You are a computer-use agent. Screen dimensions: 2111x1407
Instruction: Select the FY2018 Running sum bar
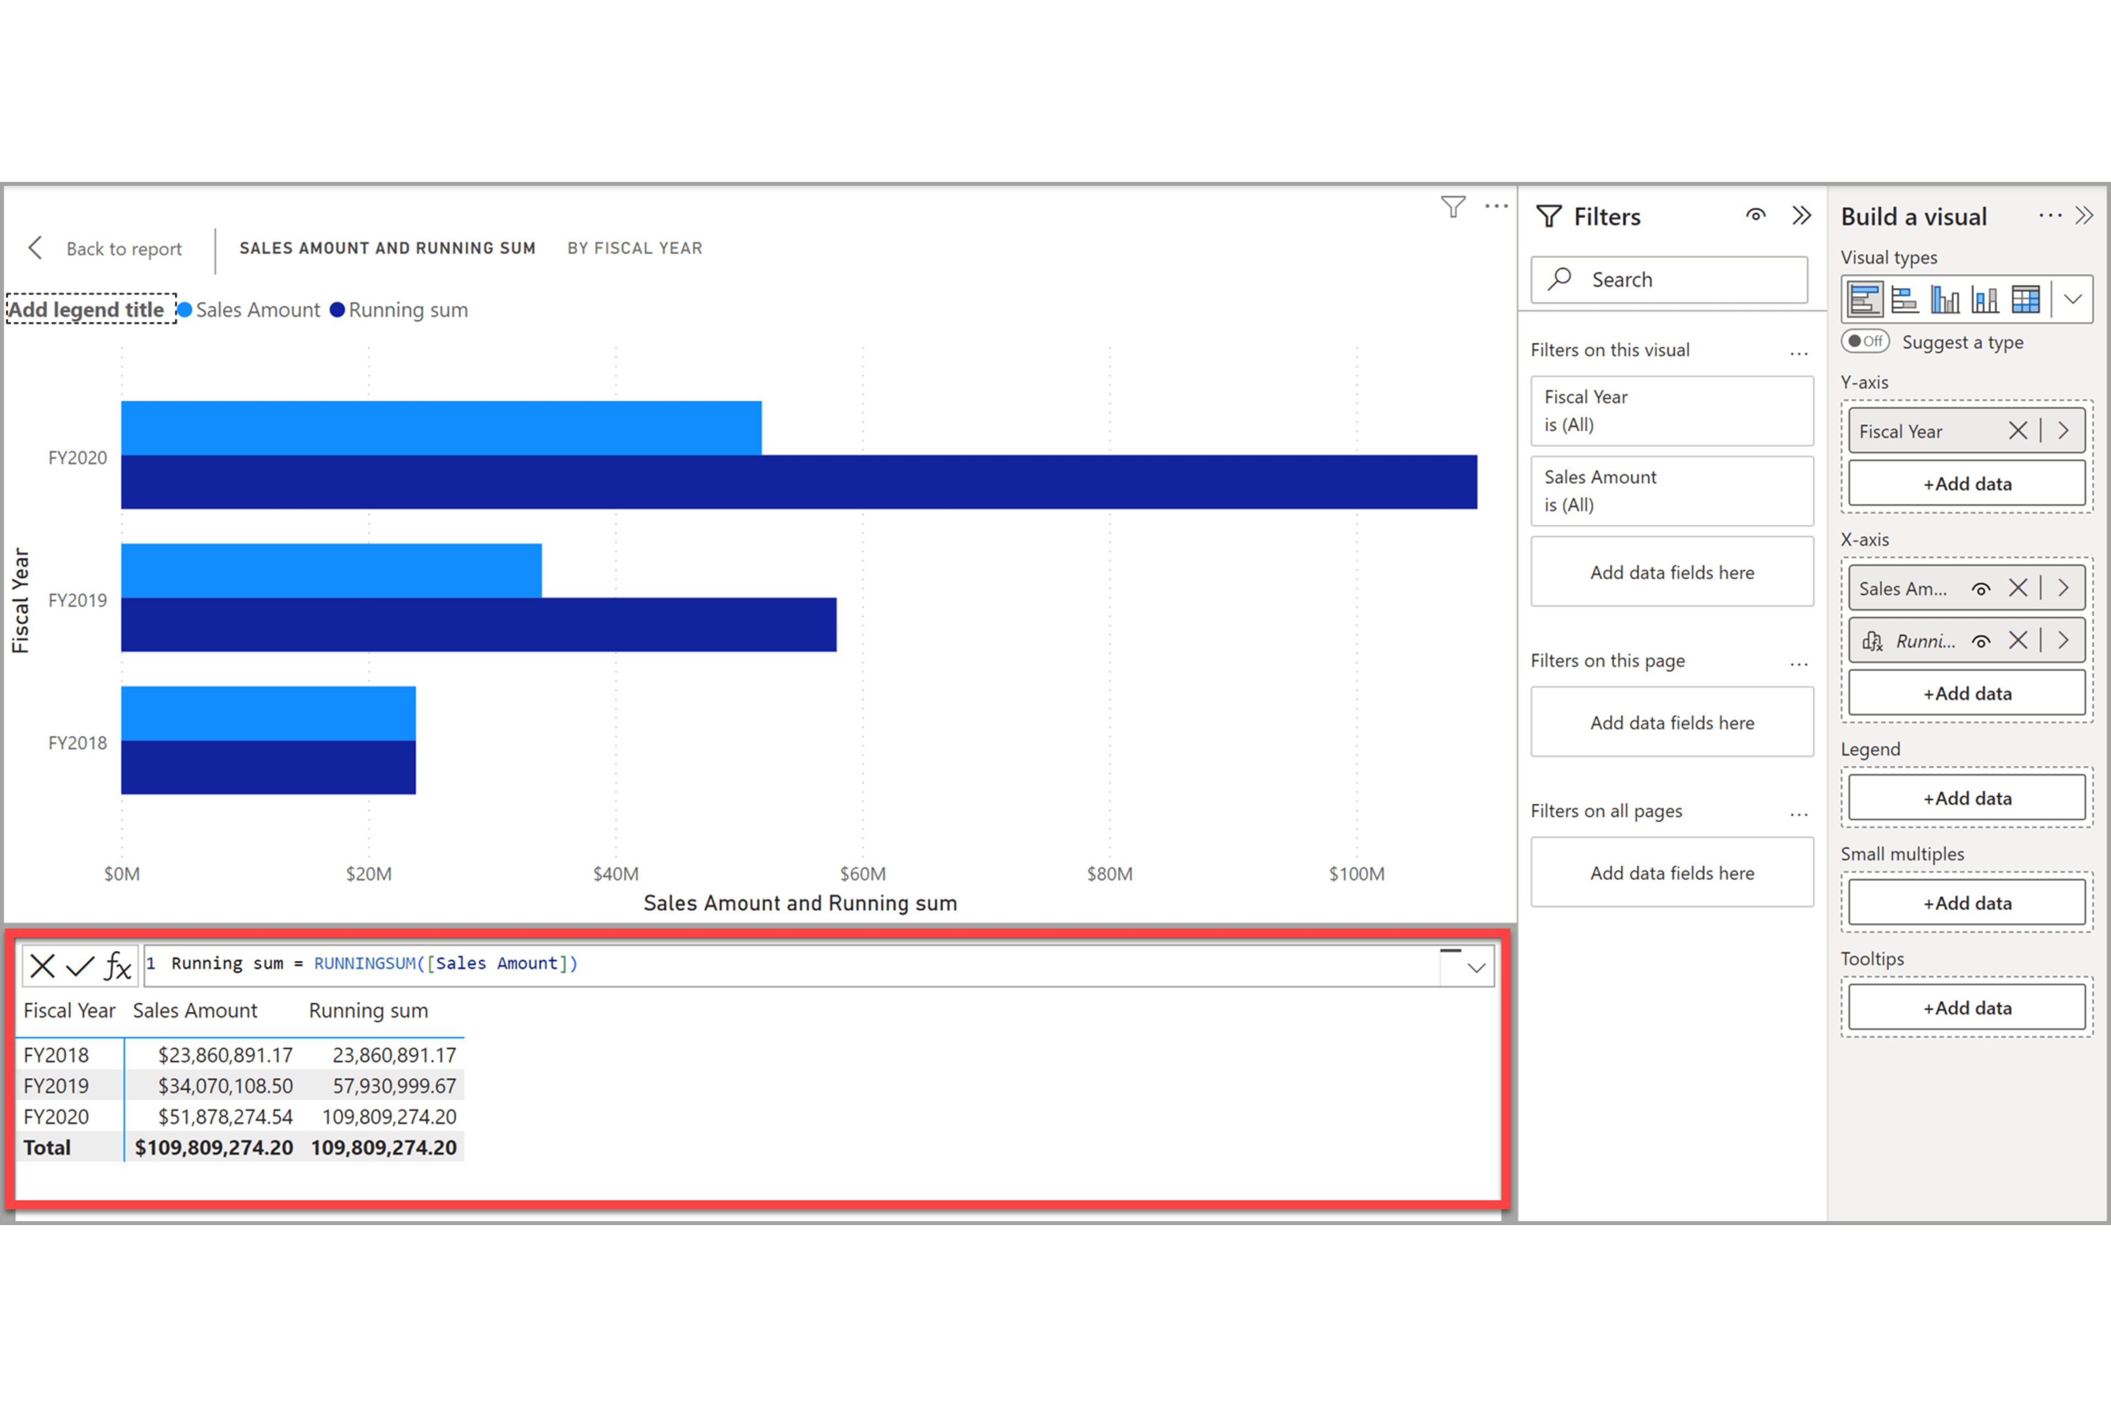click(268, 767)
